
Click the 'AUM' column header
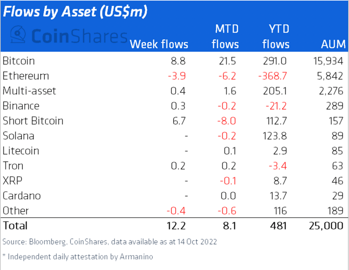tap(333, 44)
